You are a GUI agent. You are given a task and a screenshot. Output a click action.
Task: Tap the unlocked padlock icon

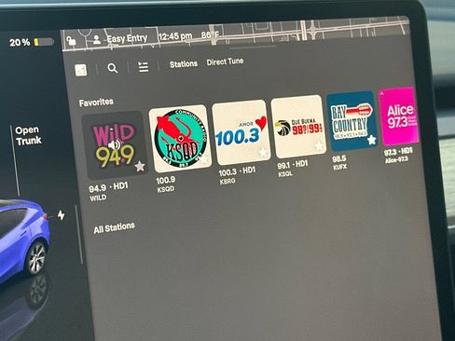pyautogui.click(x=71, y=40)
